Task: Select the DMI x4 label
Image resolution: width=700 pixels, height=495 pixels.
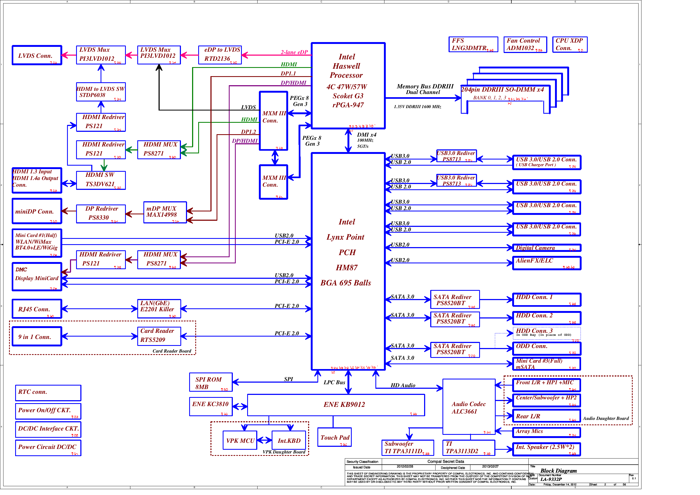Action: (x=367, y=134)
